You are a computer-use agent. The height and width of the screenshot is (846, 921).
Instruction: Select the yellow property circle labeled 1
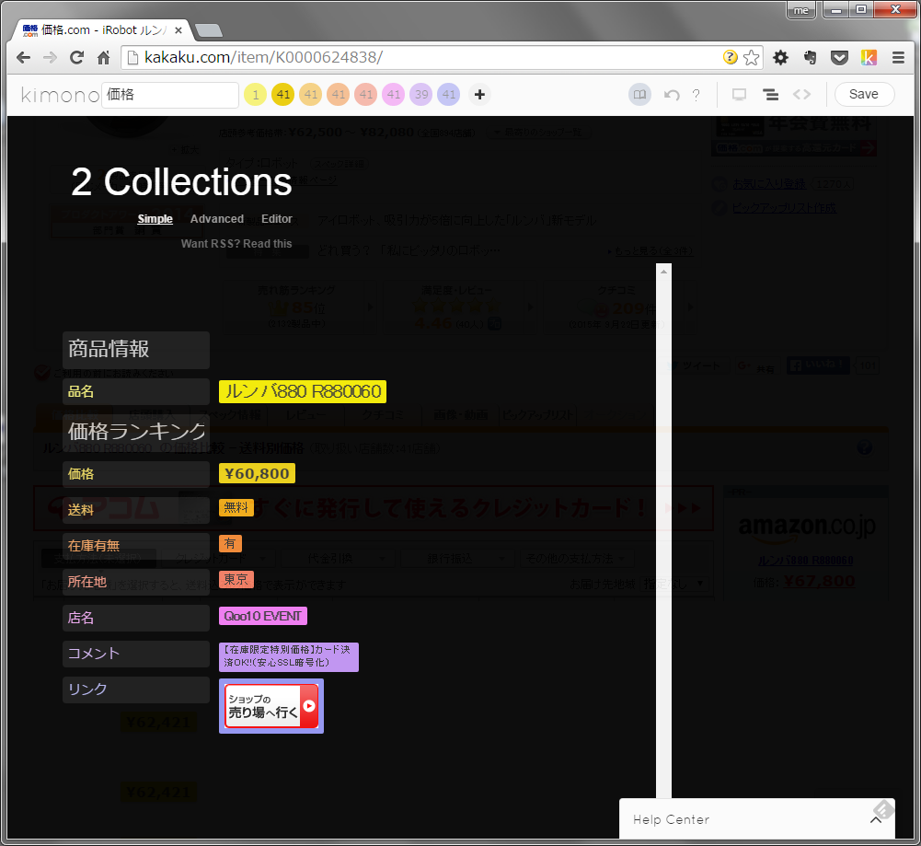pos(256,95)
